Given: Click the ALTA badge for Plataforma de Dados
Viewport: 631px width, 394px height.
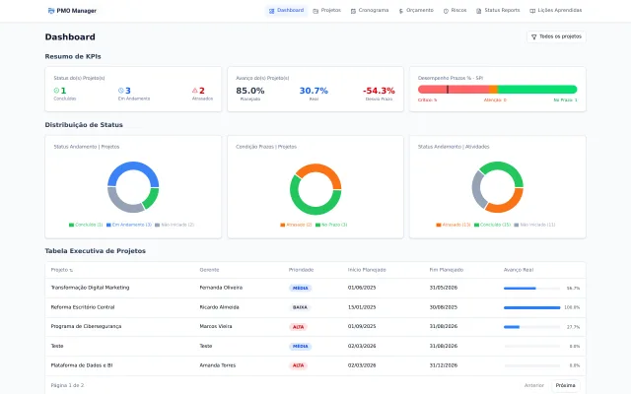Looking at the screenshot, I should [298, 365].
